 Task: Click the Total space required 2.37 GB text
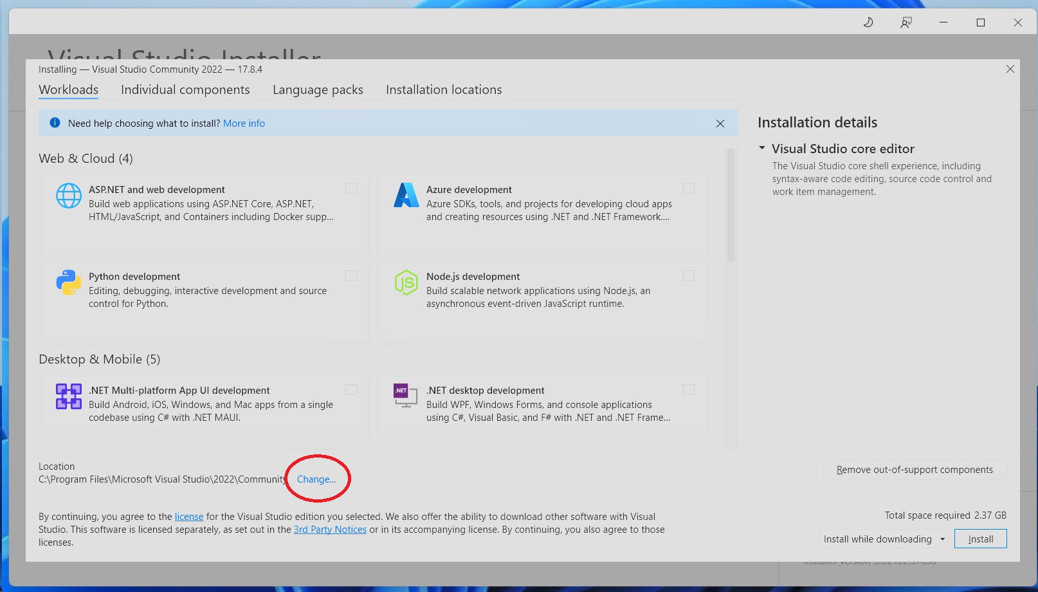pyautogui.click(x=945, y=515)
